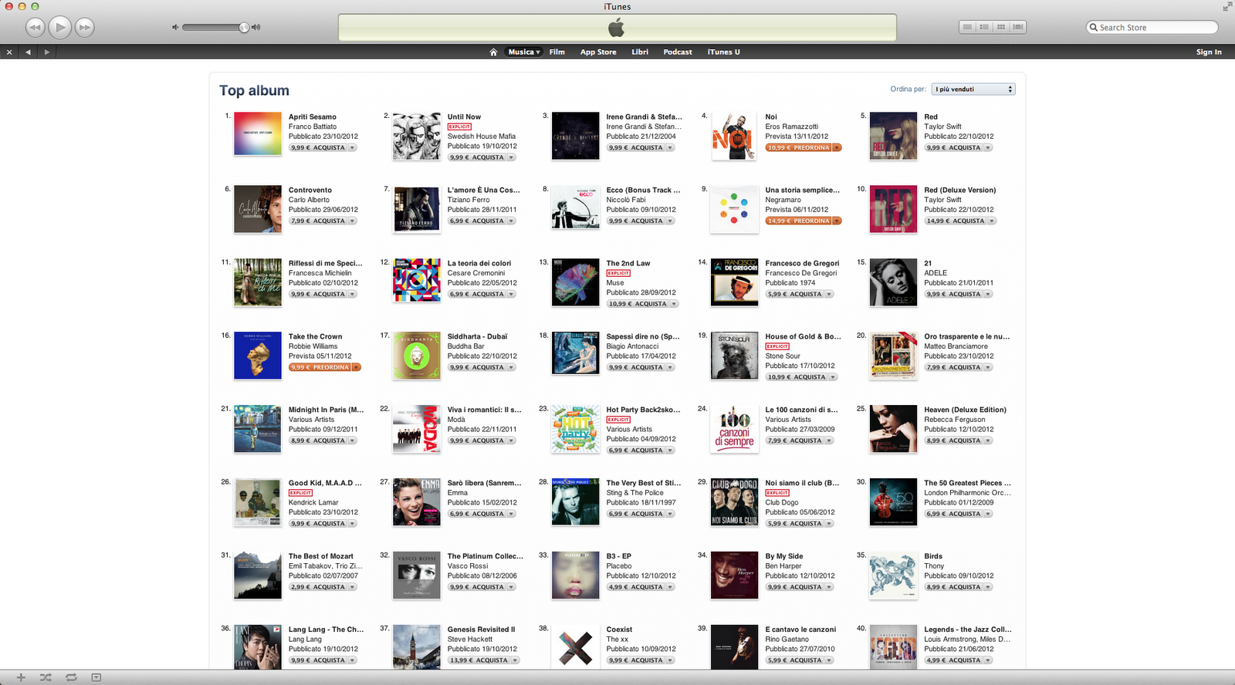Image resolution: width=1235 pixels, height=685 pixels.
Task: Buy Red by Taylor Swift 9,99 €
Action: (953, 147)
